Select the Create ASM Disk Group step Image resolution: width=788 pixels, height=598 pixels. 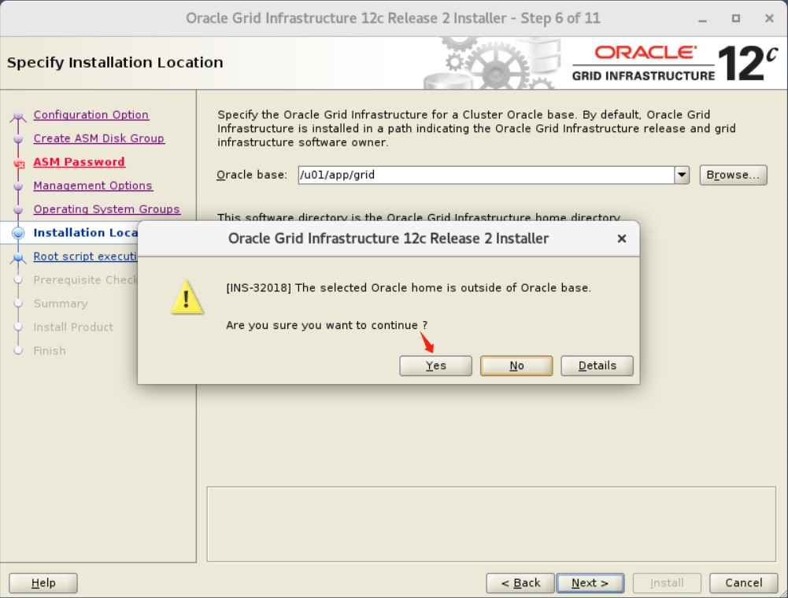point(98,138)
